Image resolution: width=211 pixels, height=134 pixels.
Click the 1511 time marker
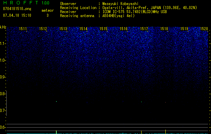pyautogui.click(x=23, y=28)
